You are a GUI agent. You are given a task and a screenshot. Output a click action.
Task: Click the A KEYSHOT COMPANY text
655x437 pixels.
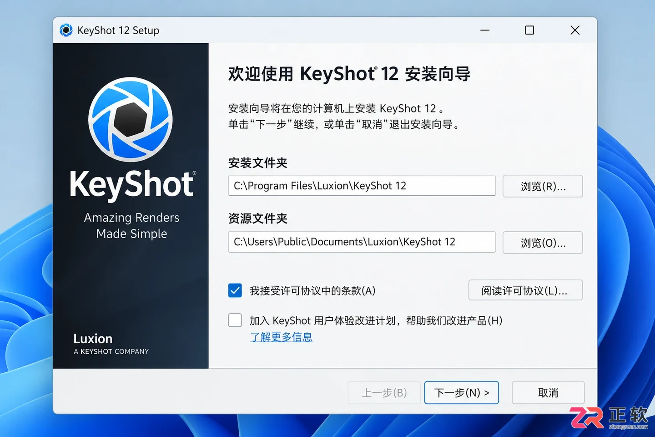point(111,351)
